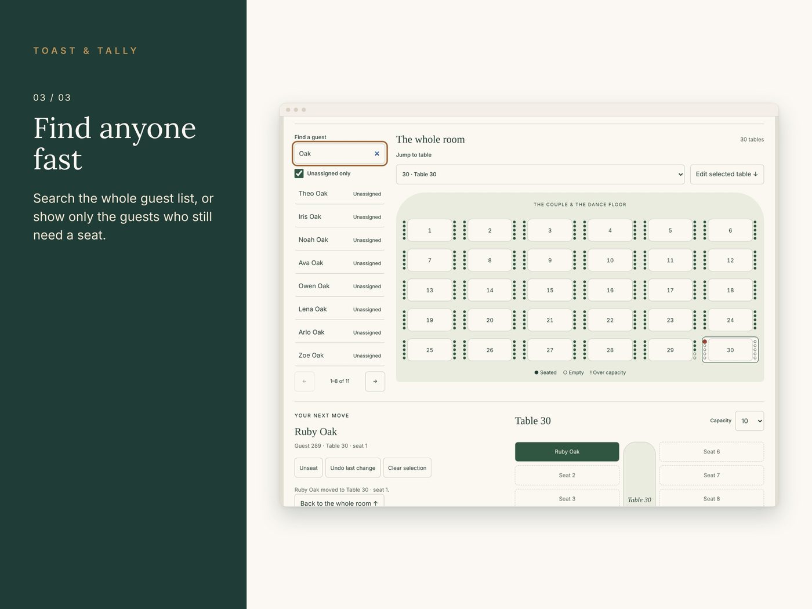This screenshot has height=609, width=812.
Task: Click the Ruby Oak seat at Table 30
Action: 567,452
